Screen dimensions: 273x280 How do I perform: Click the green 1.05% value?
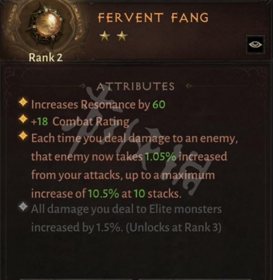tap(160, 156)
